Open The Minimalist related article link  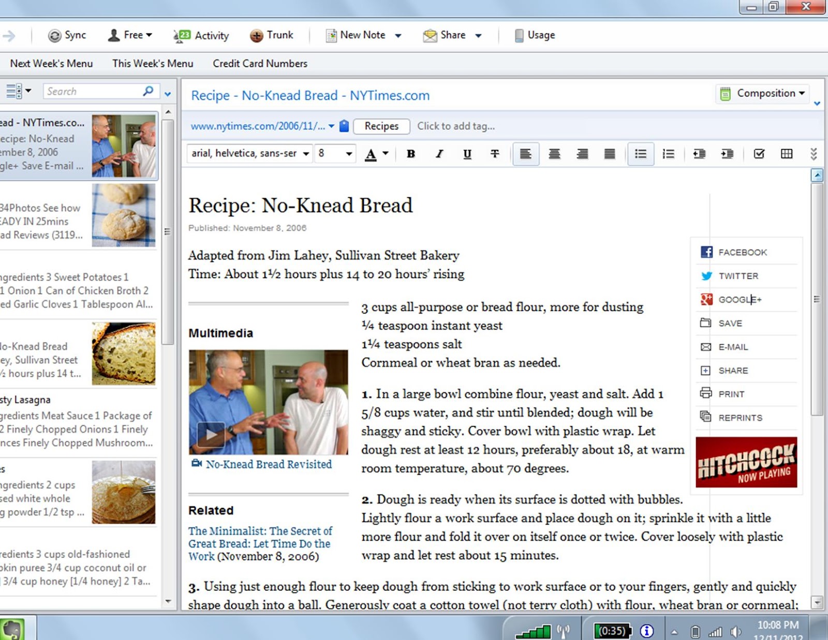coord(260,544)
